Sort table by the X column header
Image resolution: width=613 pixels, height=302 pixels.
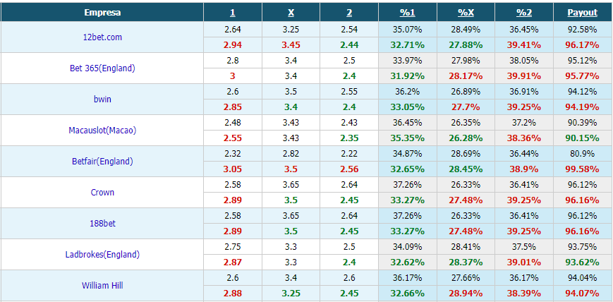[x=291, y=13]
